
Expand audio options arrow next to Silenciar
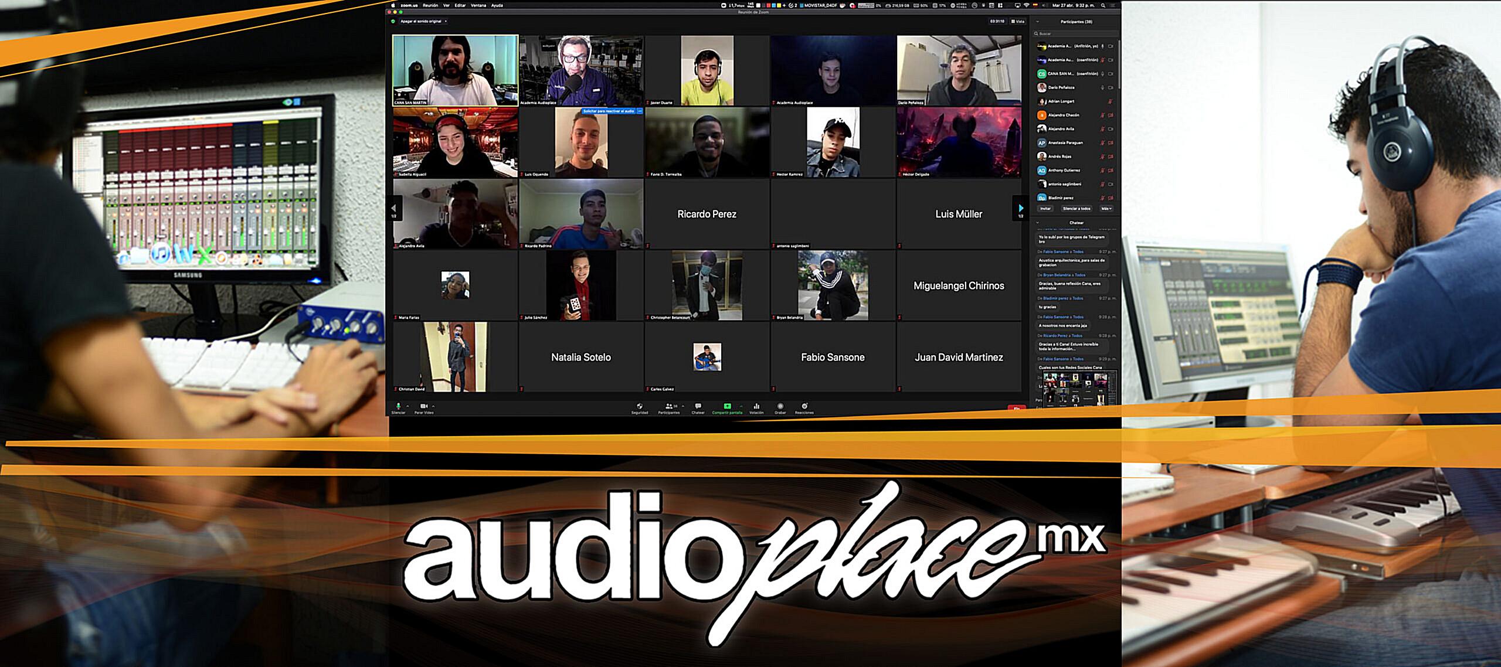pos(407,406)
